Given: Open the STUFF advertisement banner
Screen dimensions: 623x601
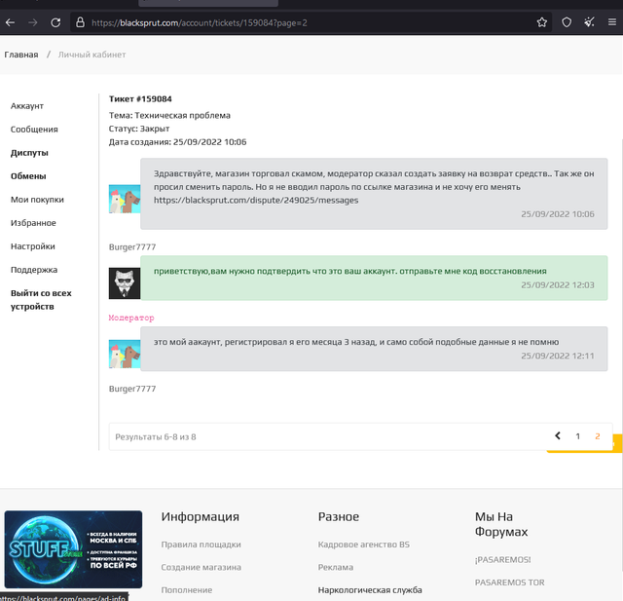Looking at the screenshot, I should pyautogui.click(x=73, y=549).
